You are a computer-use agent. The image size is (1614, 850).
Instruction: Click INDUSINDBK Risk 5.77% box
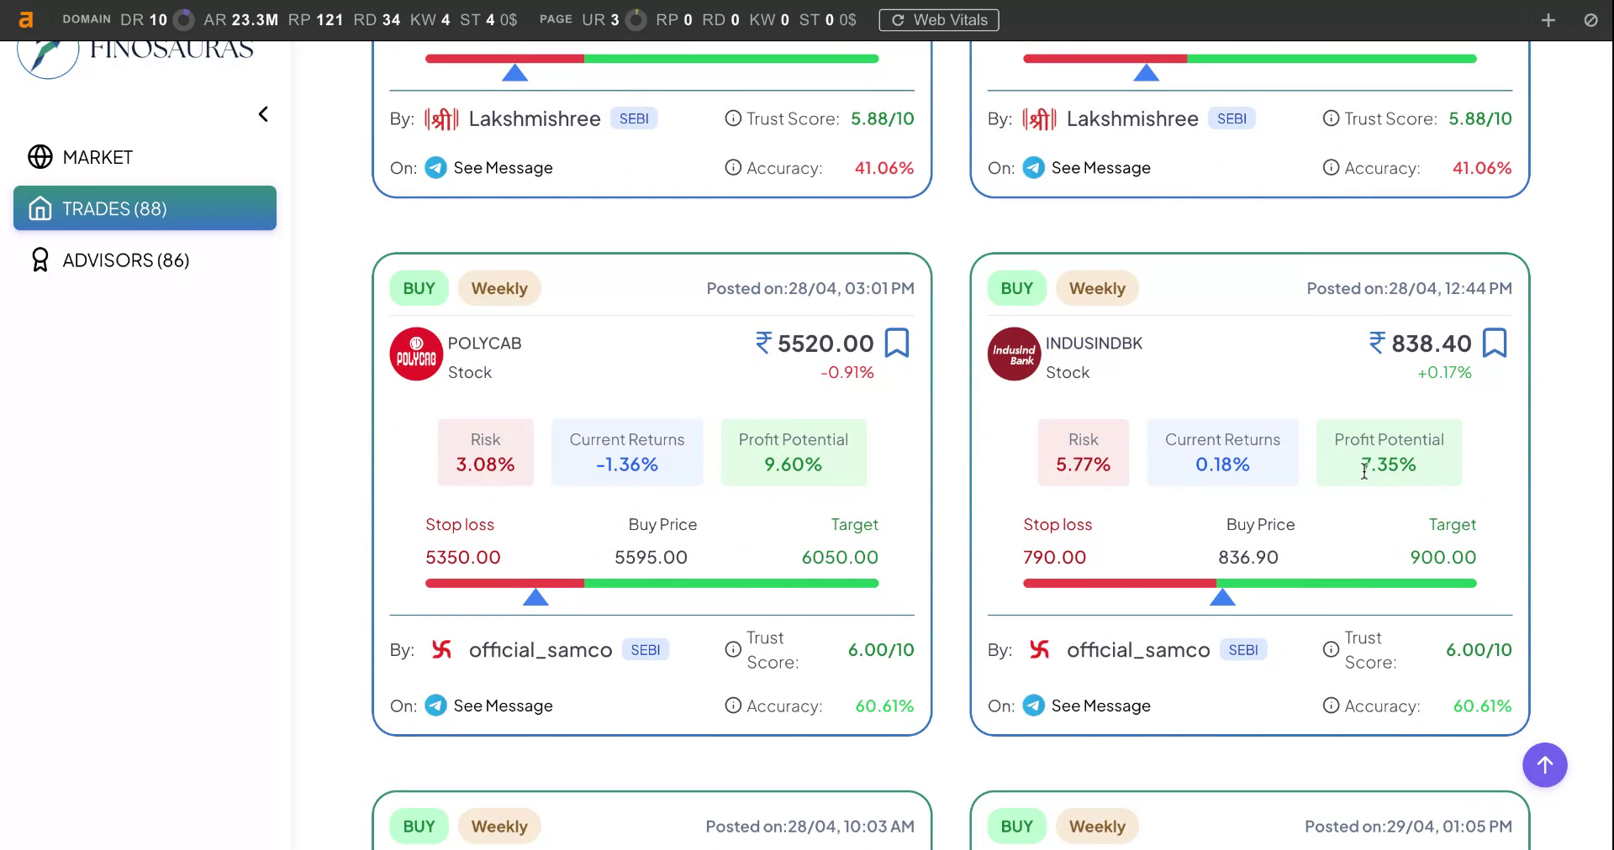1083,453
